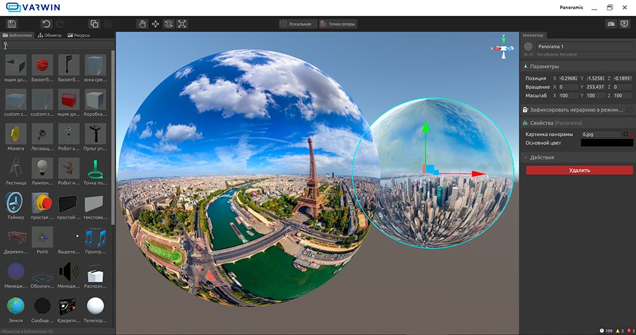Select the Hand pan tool
The height and width of the screenshot is (335, 636).
coord(142,23)
